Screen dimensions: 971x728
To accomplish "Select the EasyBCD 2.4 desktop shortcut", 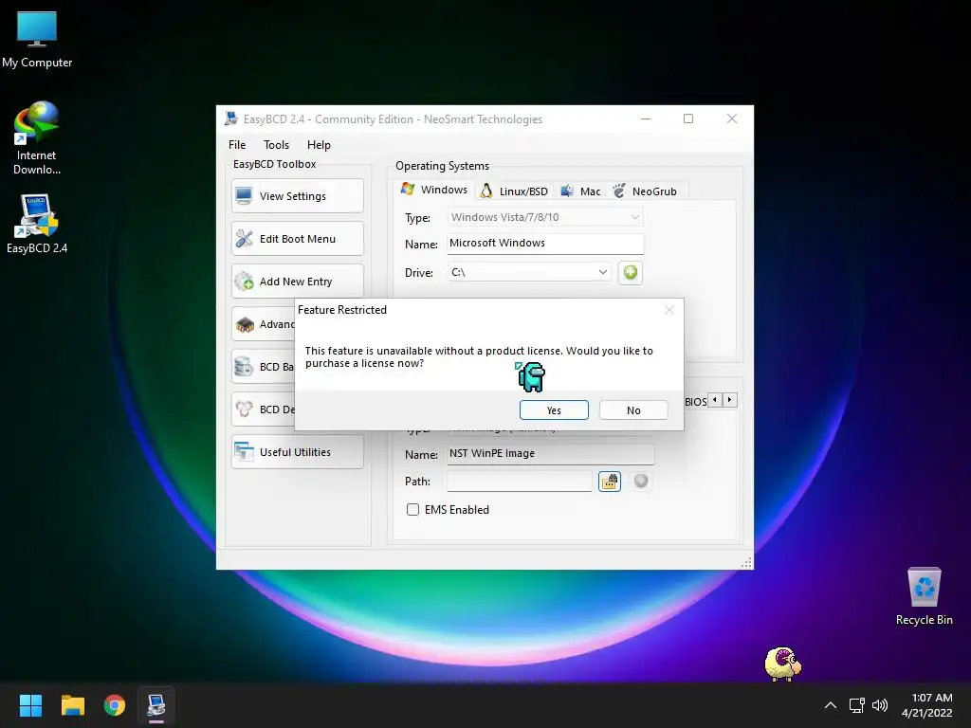I will 37,224.
